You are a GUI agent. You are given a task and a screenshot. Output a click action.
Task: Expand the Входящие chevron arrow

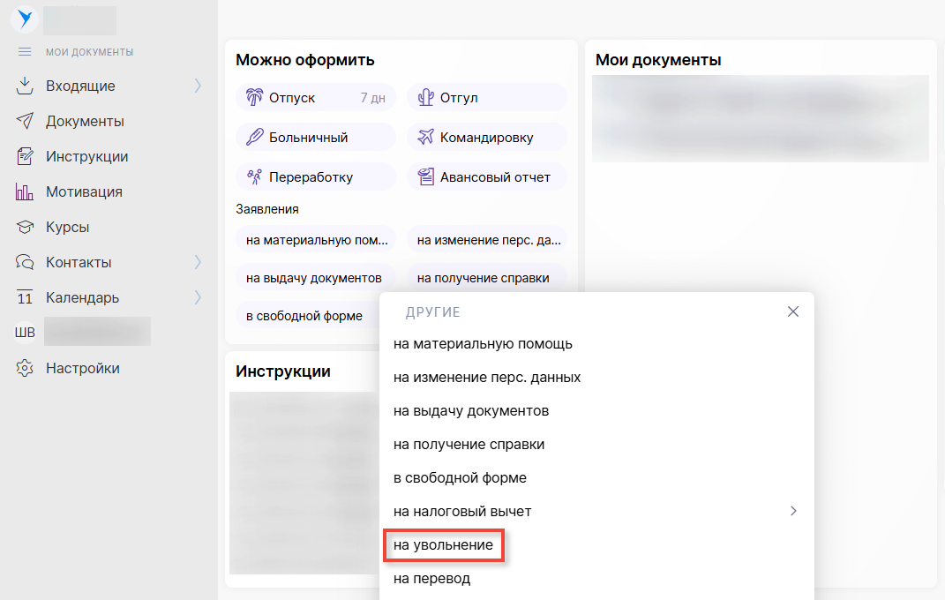click(x=198, y=86)
